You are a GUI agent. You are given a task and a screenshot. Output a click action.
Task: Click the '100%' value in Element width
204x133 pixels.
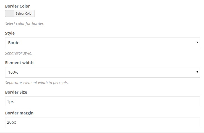13,72
